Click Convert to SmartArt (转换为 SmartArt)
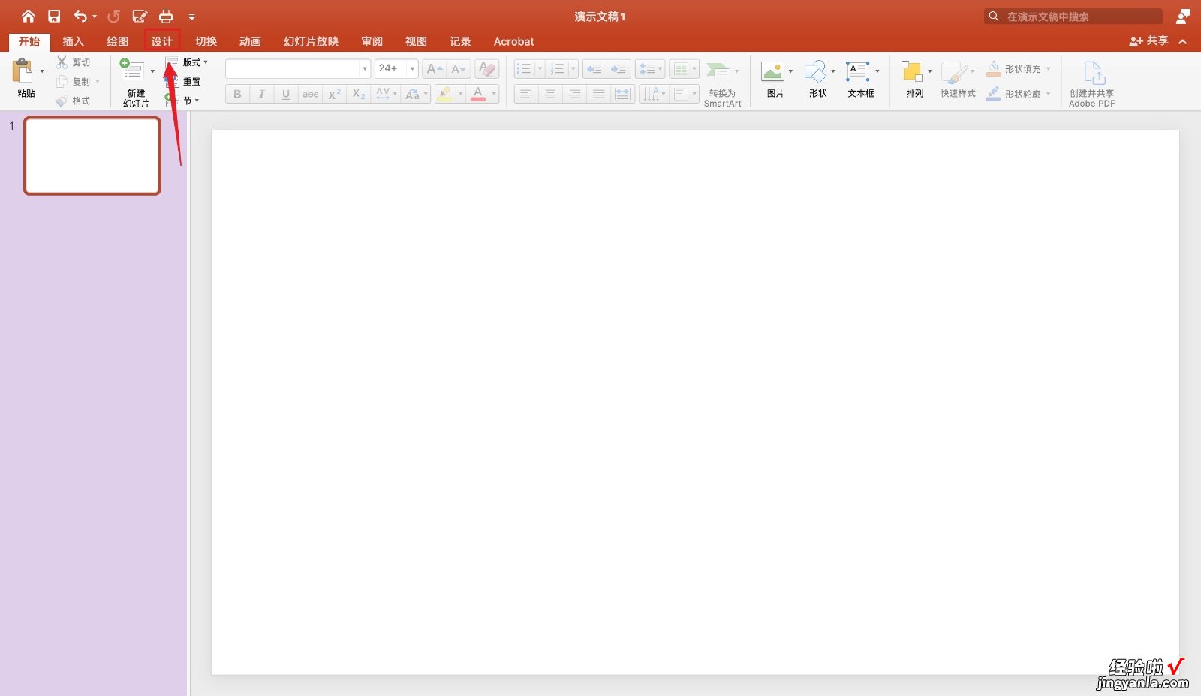Image resolution: width=1201 pixels, height=696 pixels. (722, 84)
